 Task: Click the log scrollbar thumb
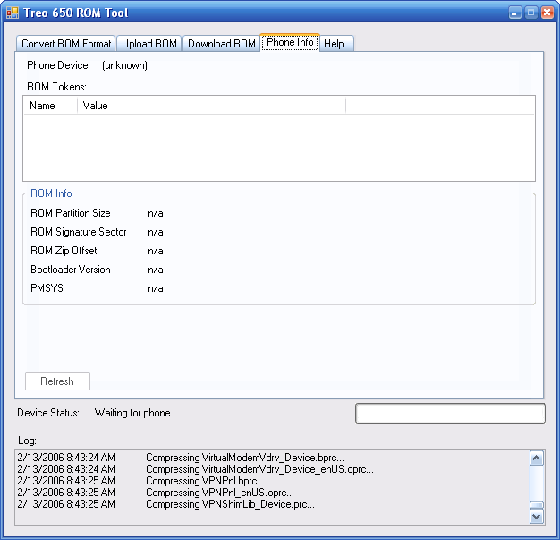point(537,505)
